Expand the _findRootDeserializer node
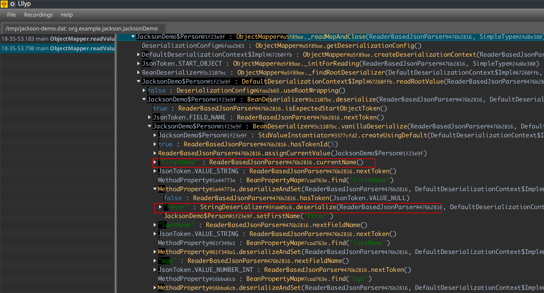The height and width of the screenshot is (293, 544). [139, 73]
